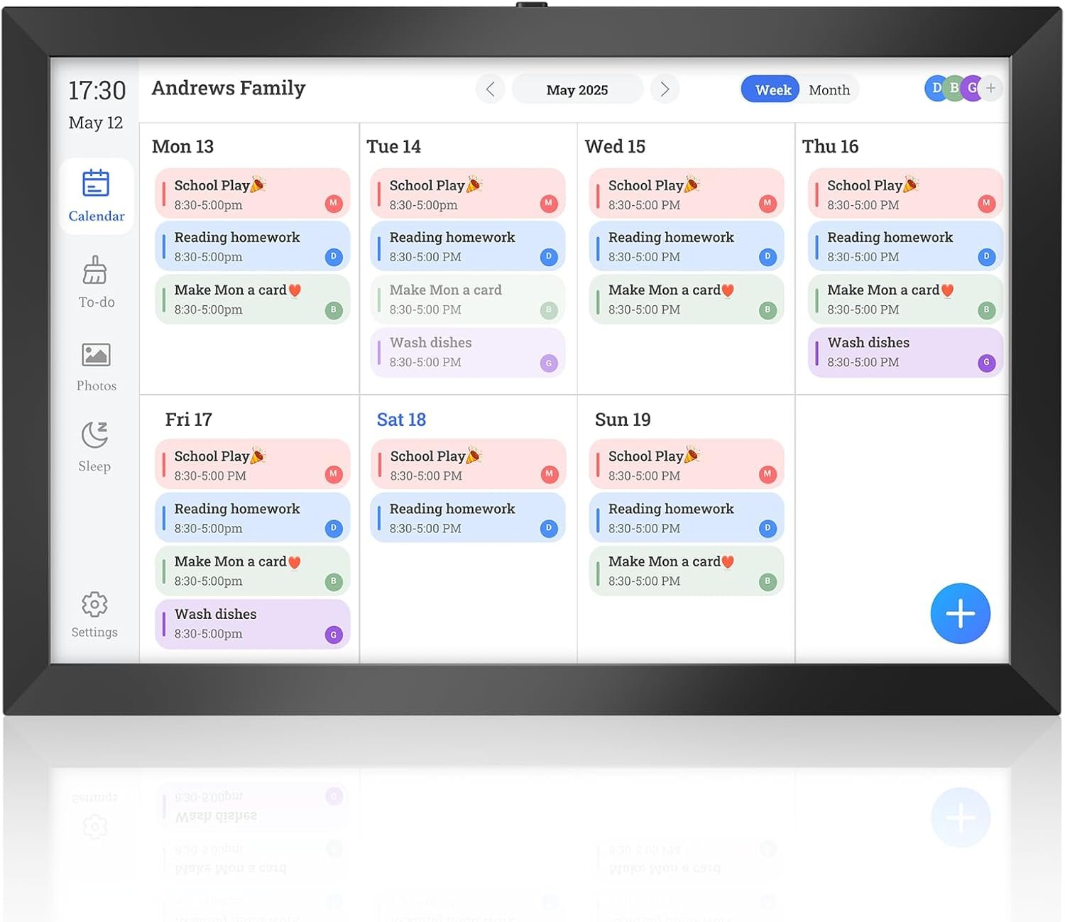Filter by green B member avatar
Image resolution: width=1065 pixels, height=922 pixels.
(x=954, y=89)
